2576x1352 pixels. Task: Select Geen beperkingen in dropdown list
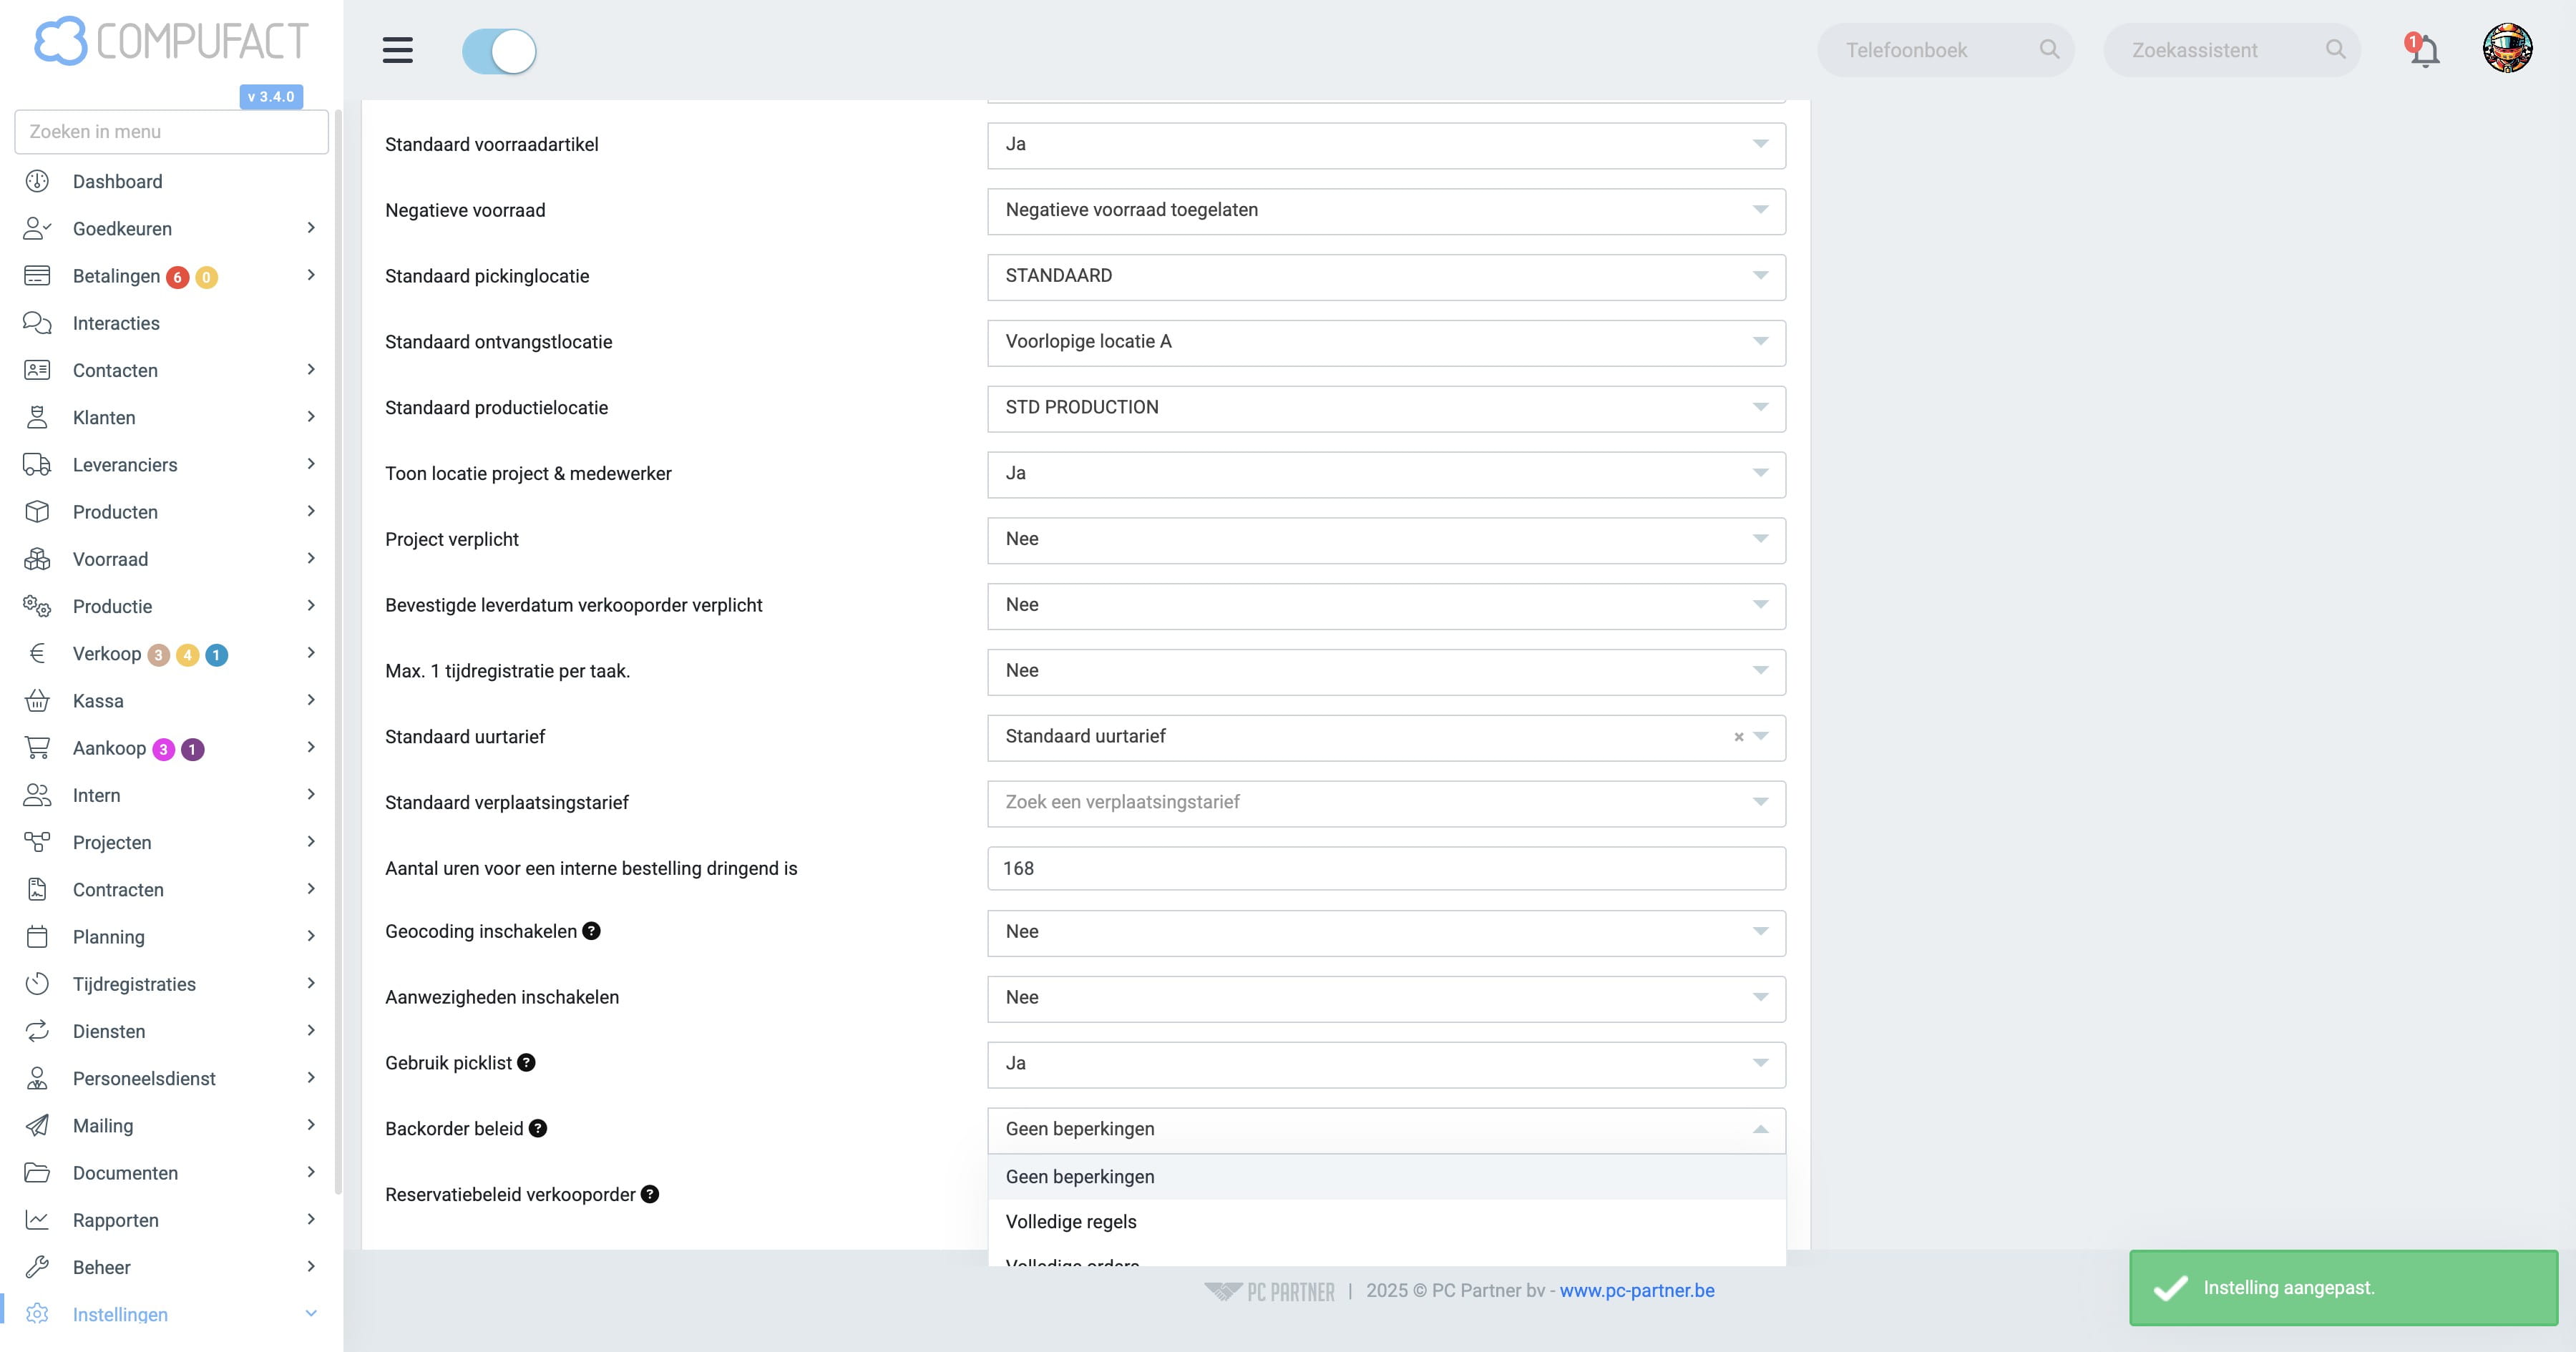click(x=1386, y=1177)
